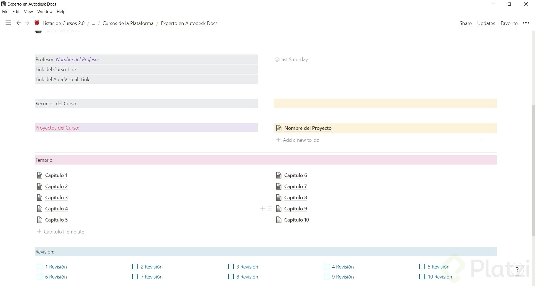Check the 8 Revisión checkbox
The width and height of the screenshot is (535, 286).
pyautogui.click(x=231, y=277)
